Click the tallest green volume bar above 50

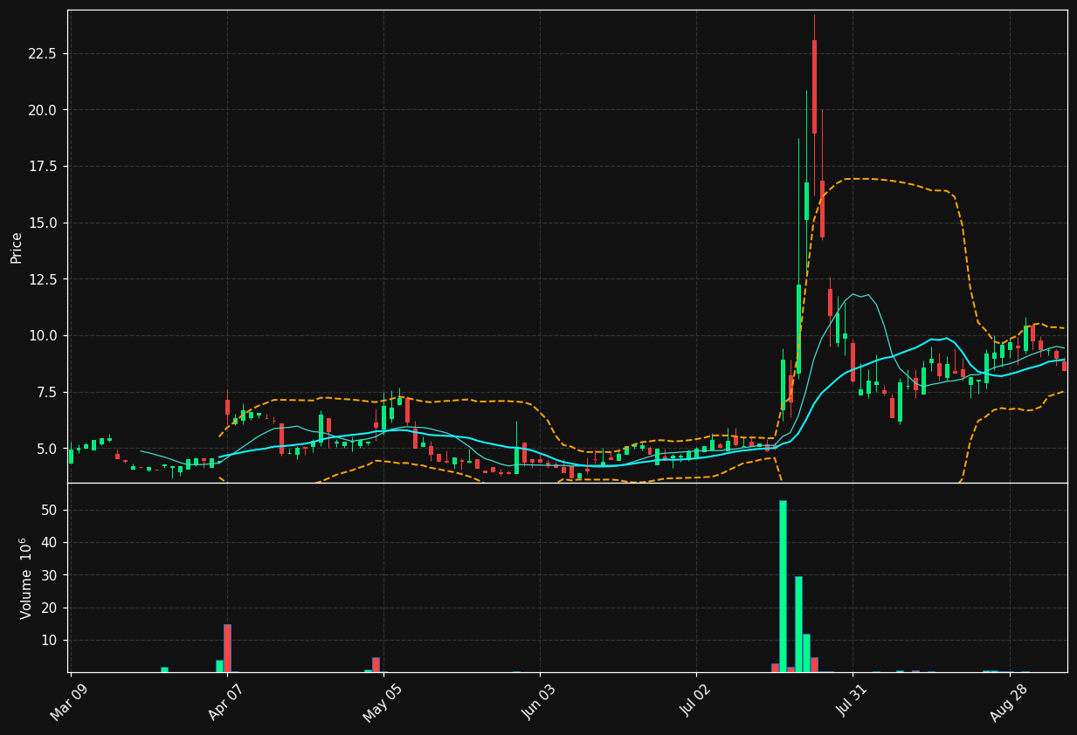[x=783, y=586]
